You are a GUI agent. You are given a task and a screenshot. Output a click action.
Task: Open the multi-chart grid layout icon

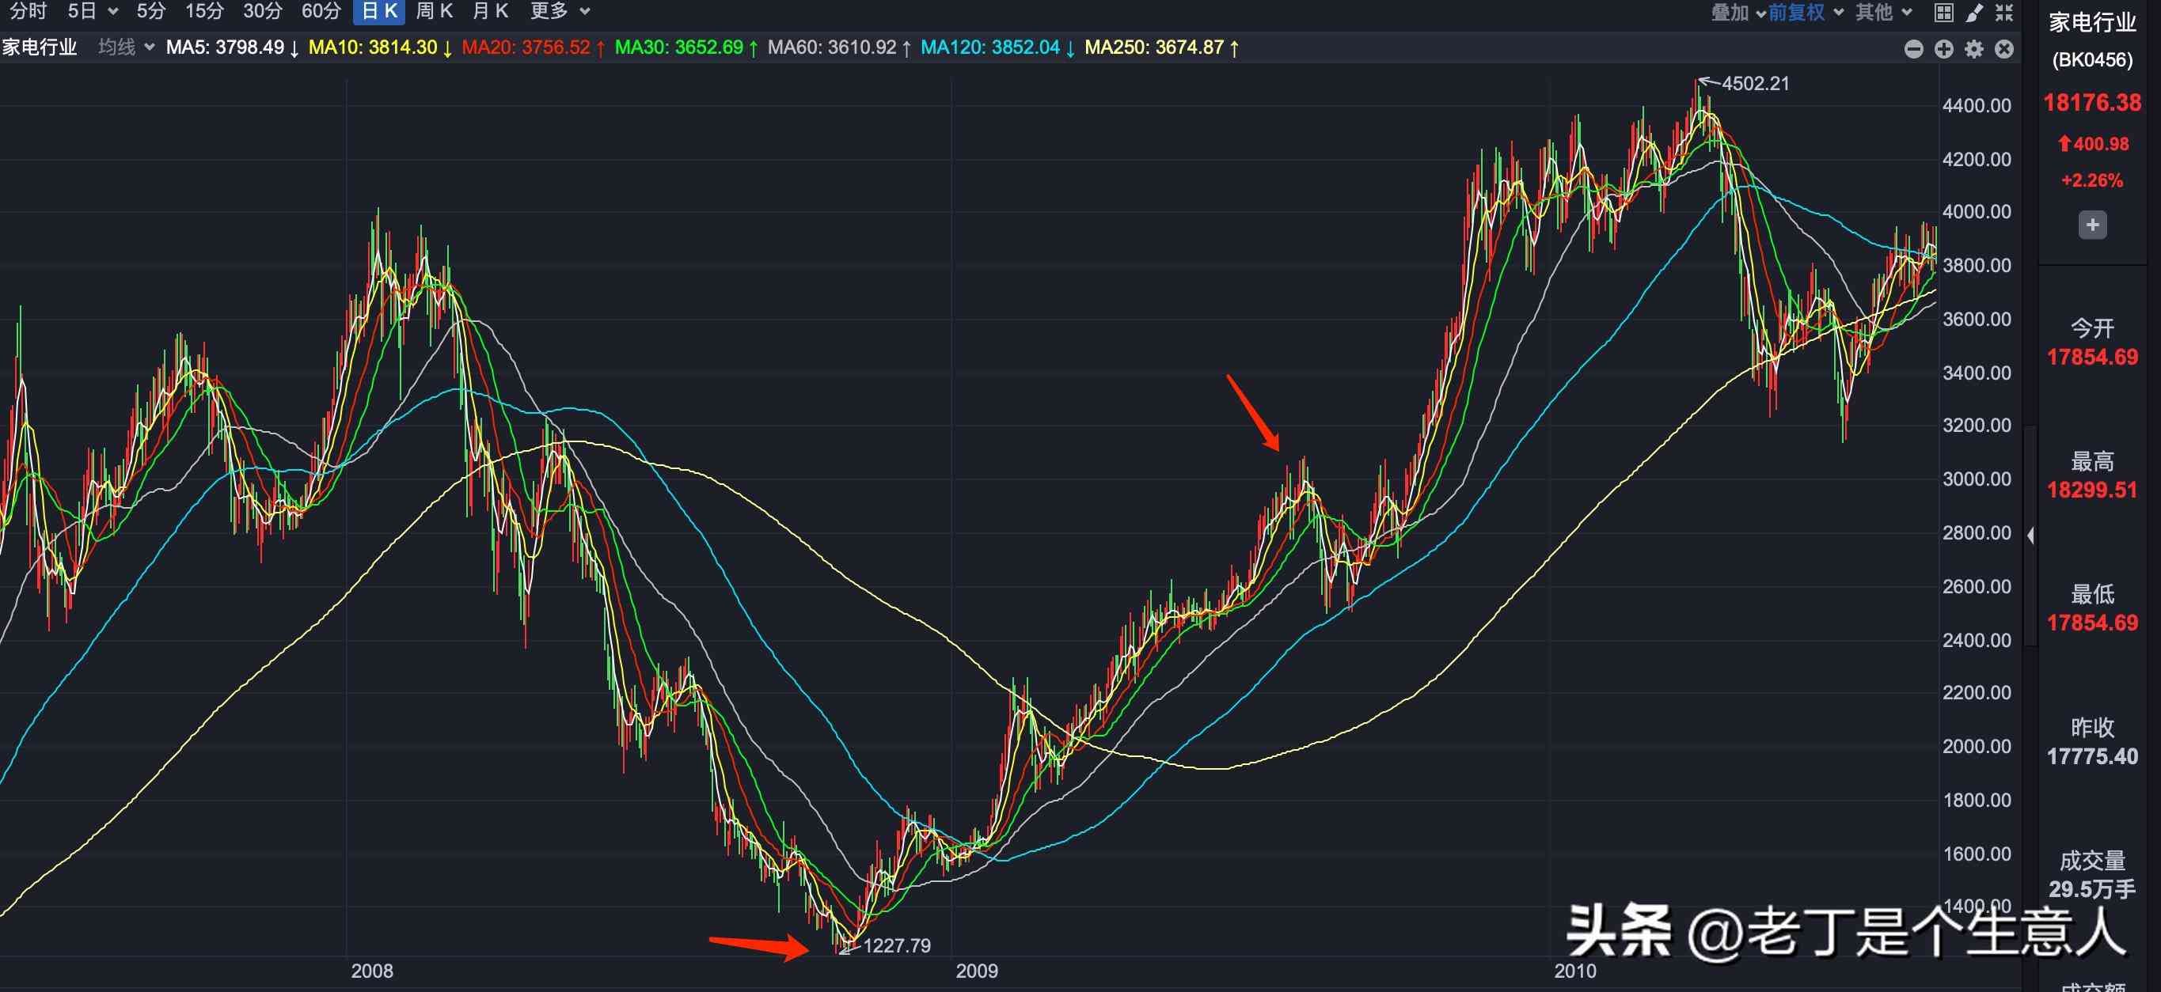click(x=1944, y=13)
